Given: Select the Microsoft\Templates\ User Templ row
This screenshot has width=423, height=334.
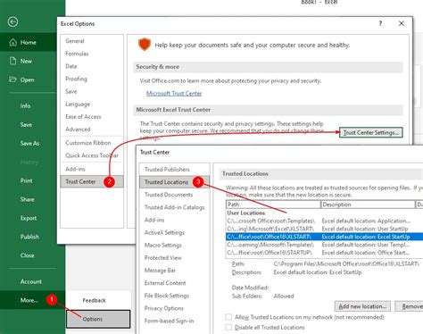Looking at the screenshot, I should [324, 245].
